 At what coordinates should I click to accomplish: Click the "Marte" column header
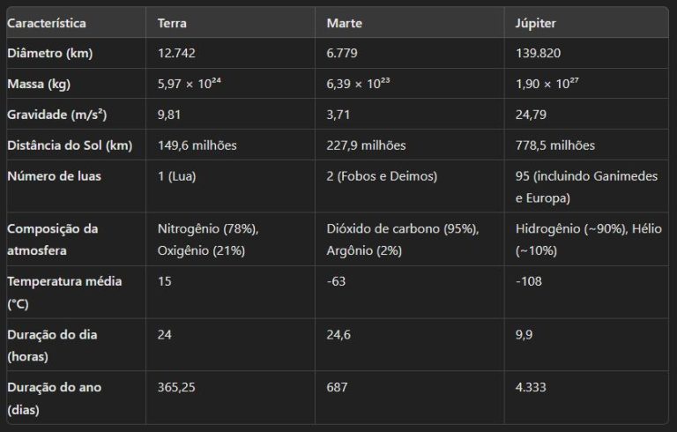344,23
